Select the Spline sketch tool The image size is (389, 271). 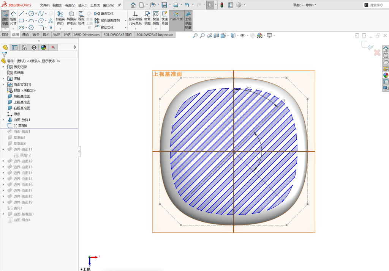41,14
